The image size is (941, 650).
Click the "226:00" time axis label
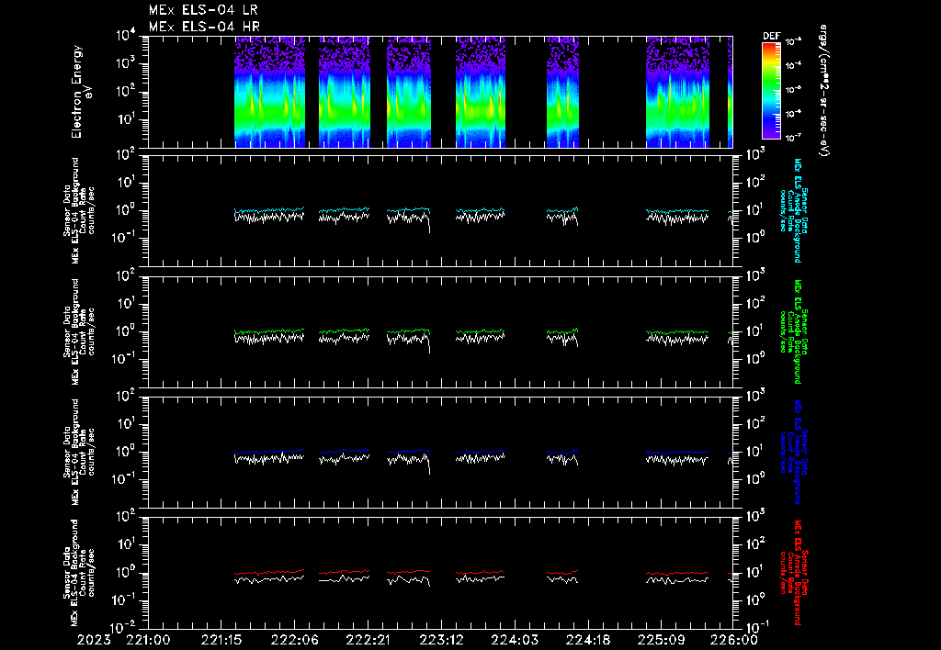[x=733, y=640]
